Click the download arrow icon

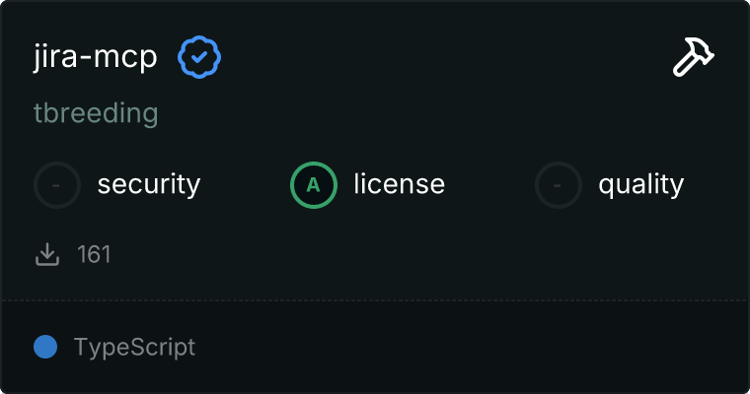pos(47,255)
